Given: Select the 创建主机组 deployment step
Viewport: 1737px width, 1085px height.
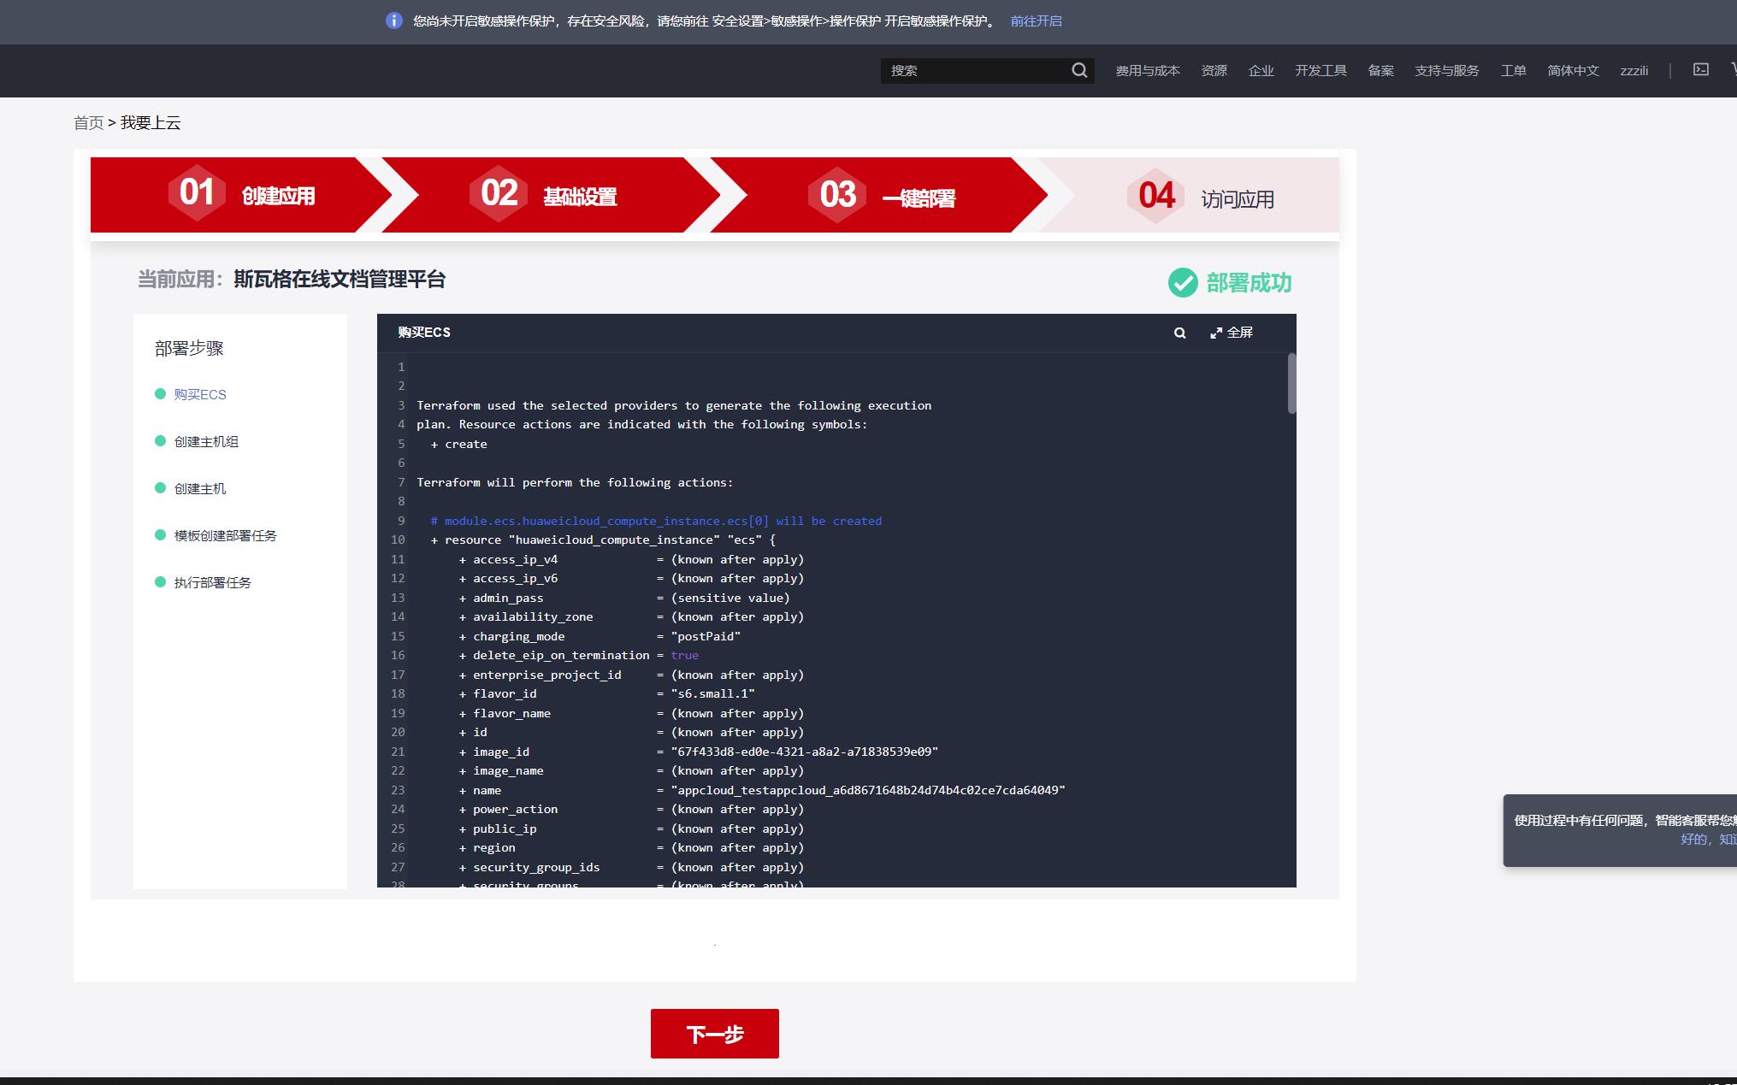Looking at the screenshot, I should [x=206, y=441].
